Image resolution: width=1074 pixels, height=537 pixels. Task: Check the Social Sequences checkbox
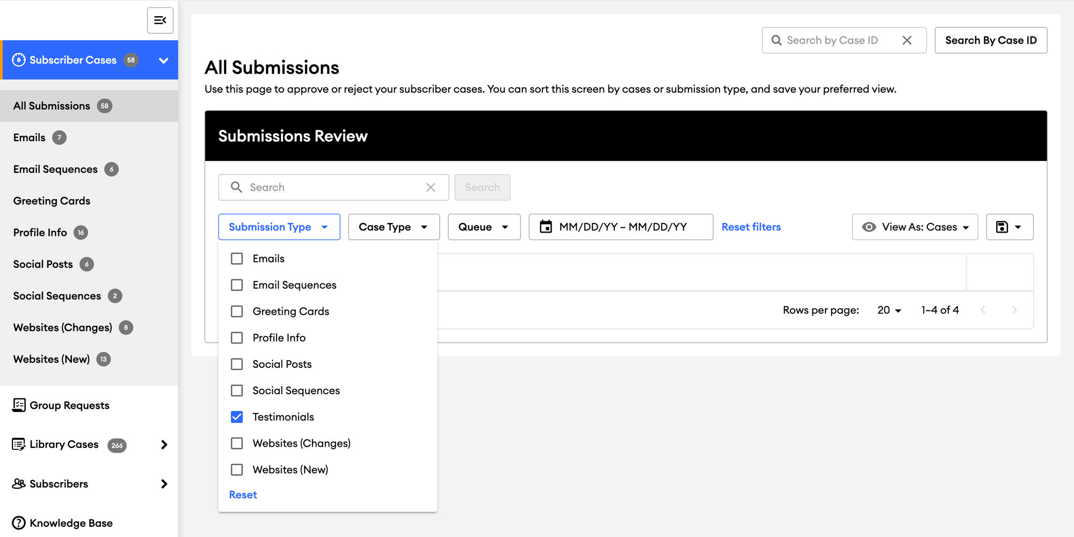pos(237,390)
